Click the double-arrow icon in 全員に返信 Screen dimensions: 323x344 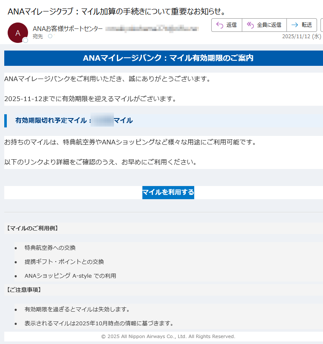[250, 25]
